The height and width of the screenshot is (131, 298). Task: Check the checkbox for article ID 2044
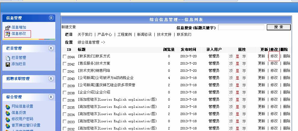coord(65,56)
